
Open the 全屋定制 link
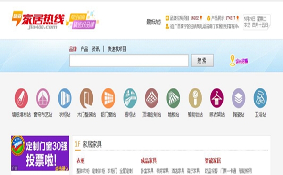click(x=126, y=171)
